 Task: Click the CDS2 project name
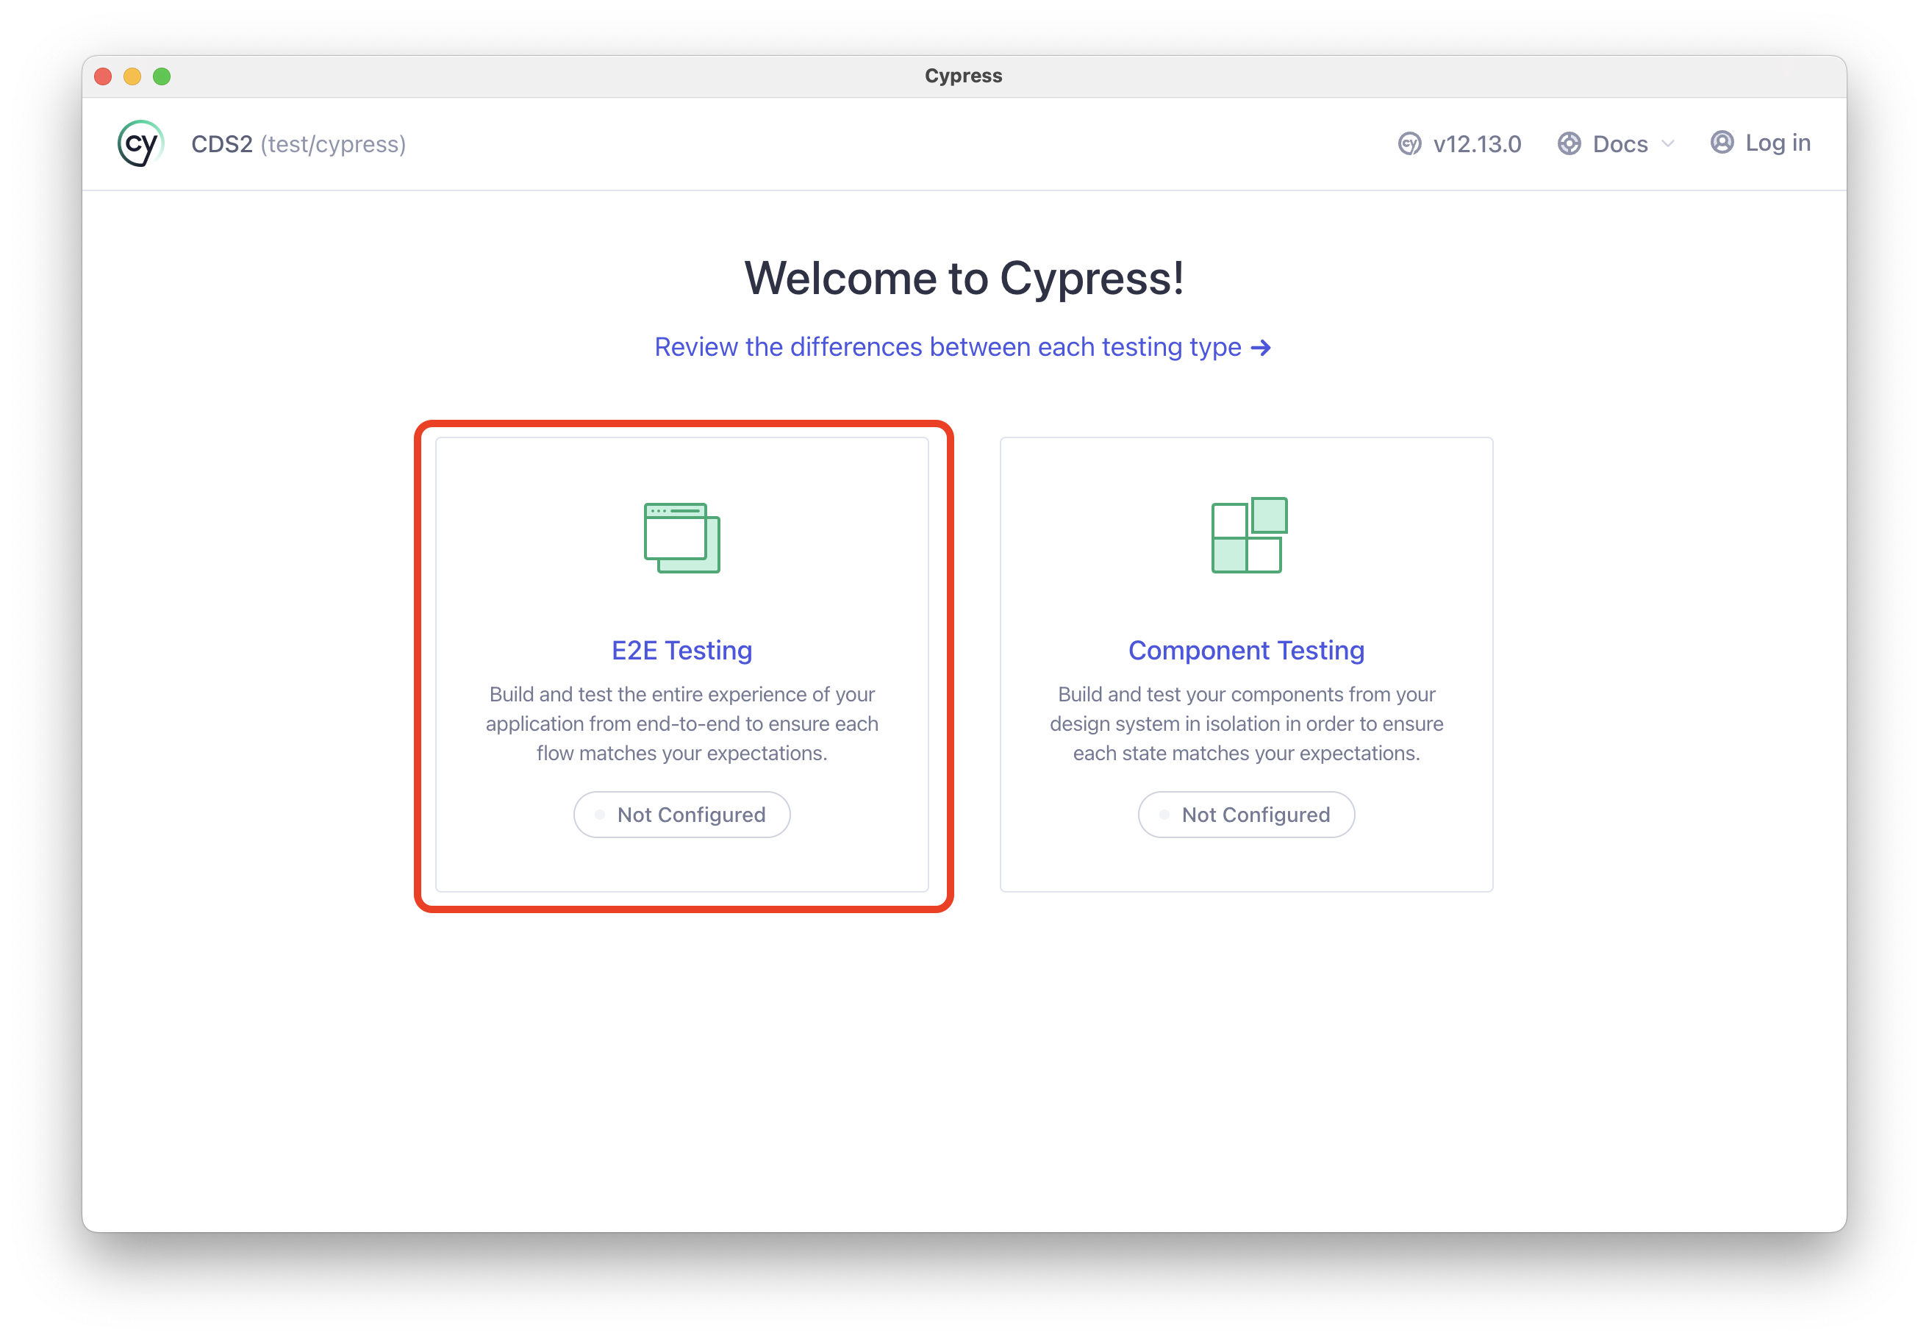tap(222, 145)
